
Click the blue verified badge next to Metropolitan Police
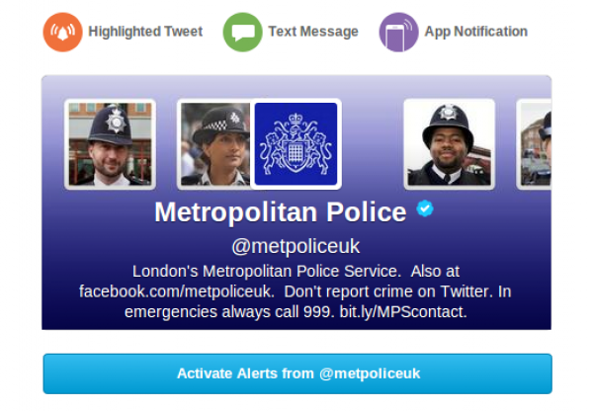click(425, 208)
